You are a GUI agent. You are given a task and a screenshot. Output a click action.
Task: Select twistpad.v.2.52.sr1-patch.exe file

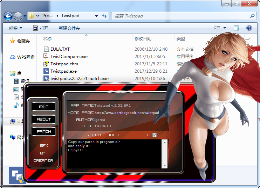point(80,79)
